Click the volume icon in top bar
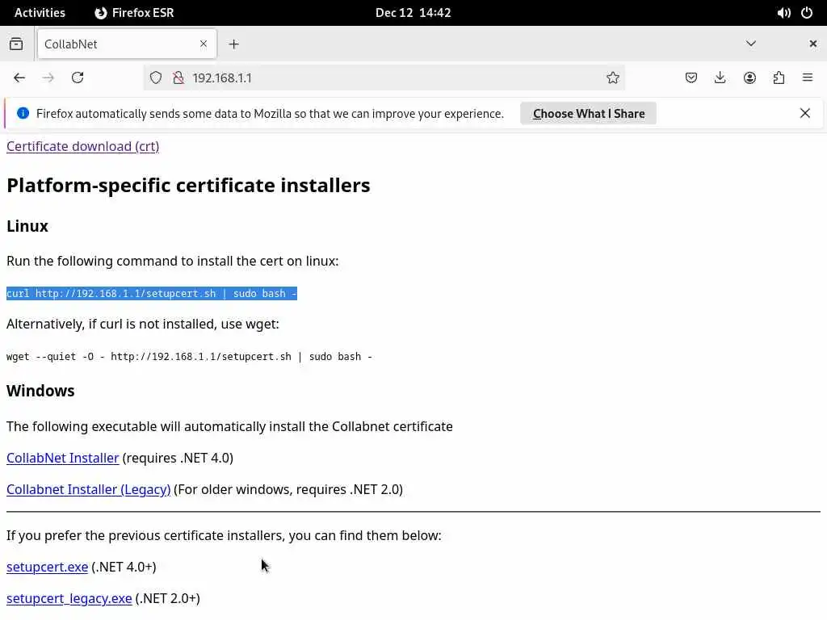827x620 pixels. point(783,13)
